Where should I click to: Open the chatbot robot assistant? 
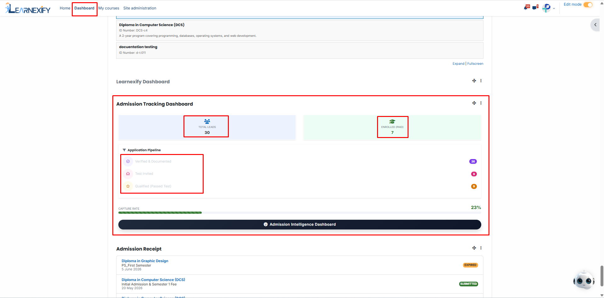click(x=584, y=280)
